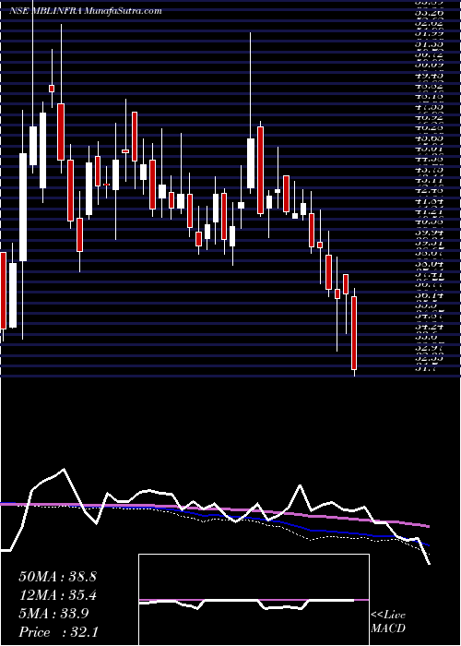Click the 32.33 price axis label

coord(431,358)
